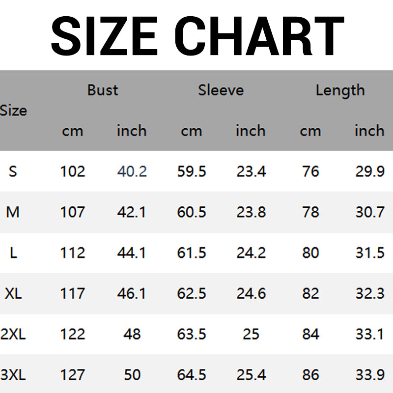Click the Sleeve column header
Image resolution: width=393 pixels, height=393 pixels.
point(221,90)
